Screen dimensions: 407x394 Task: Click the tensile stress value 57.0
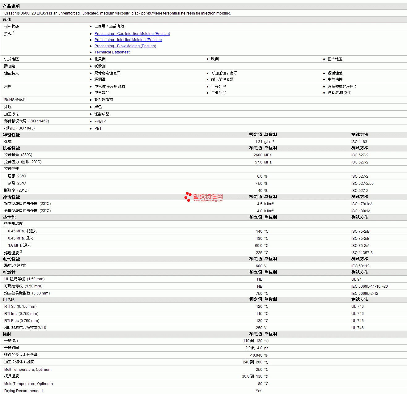[259, 162]
